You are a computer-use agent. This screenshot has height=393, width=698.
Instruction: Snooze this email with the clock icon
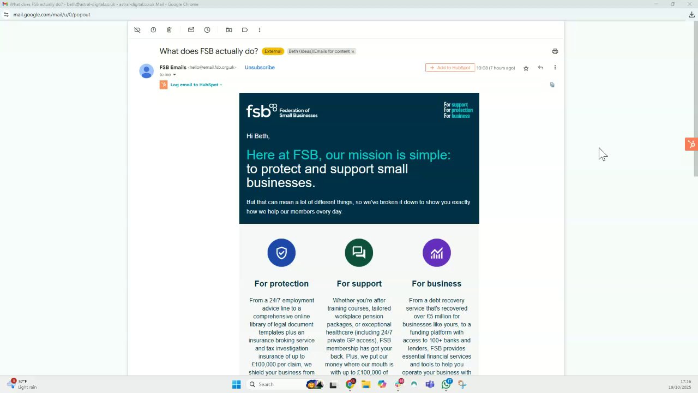(207, 30)
